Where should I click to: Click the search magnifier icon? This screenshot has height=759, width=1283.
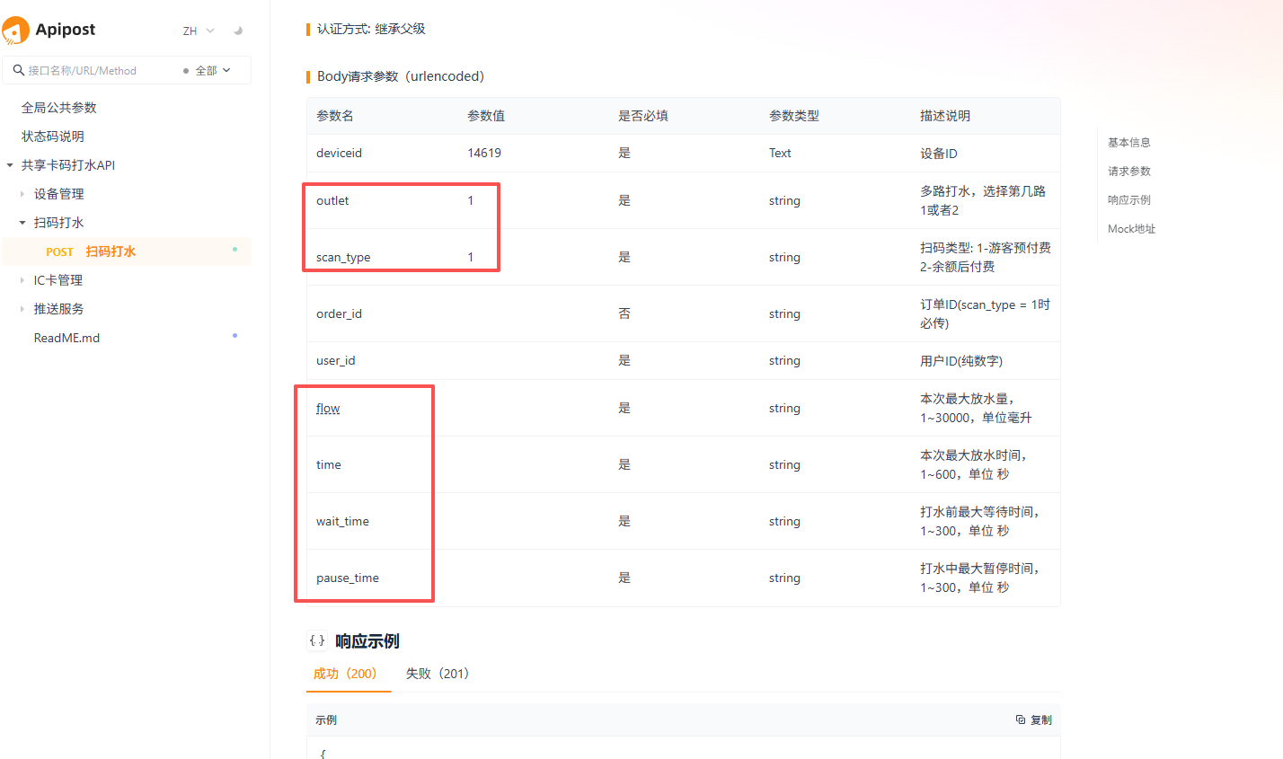[x=18, y=70]
